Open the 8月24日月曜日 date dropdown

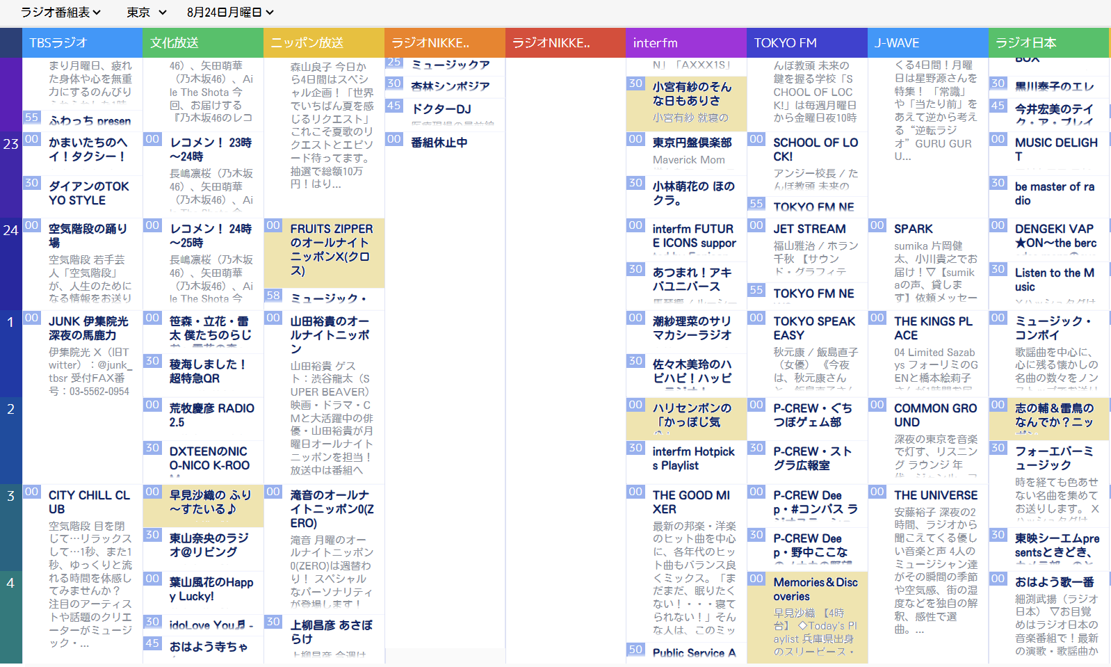point(230,13)
